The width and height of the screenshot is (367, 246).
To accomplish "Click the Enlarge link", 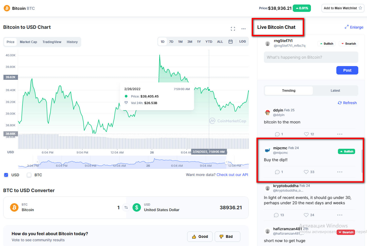I will [x=354, y=27].
